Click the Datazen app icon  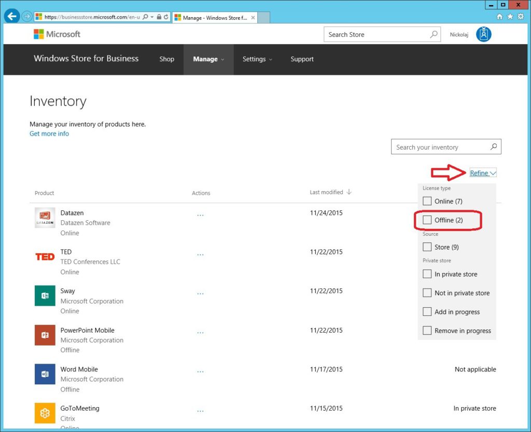click(45, 218)
